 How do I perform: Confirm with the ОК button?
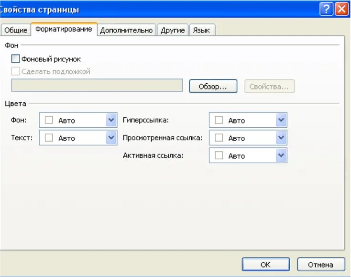click(266, 265)
